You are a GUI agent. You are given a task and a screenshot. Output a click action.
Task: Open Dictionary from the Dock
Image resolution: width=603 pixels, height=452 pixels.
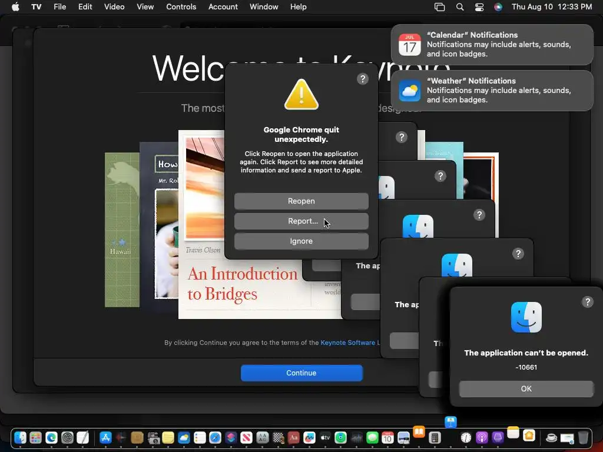294,437
